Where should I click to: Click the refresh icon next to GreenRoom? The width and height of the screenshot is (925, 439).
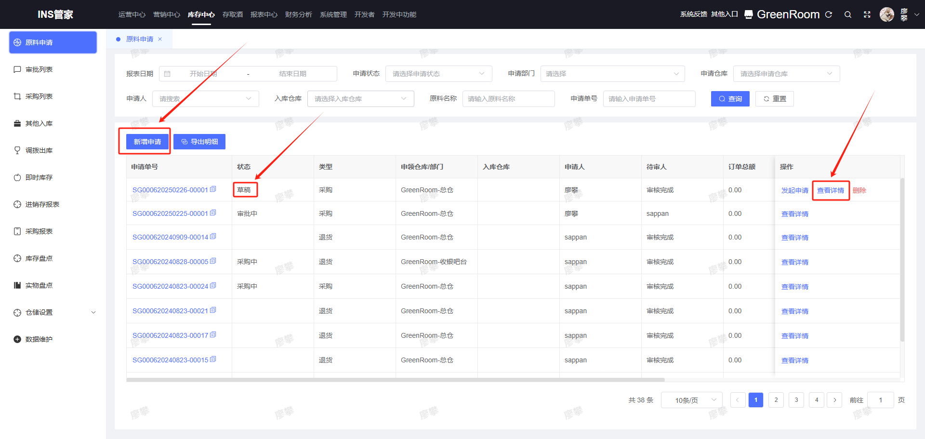(829, 14)
